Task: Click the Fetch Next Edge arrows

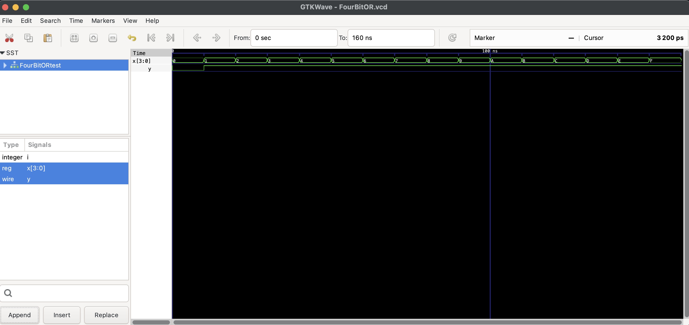Action: (x=216, y=38)
